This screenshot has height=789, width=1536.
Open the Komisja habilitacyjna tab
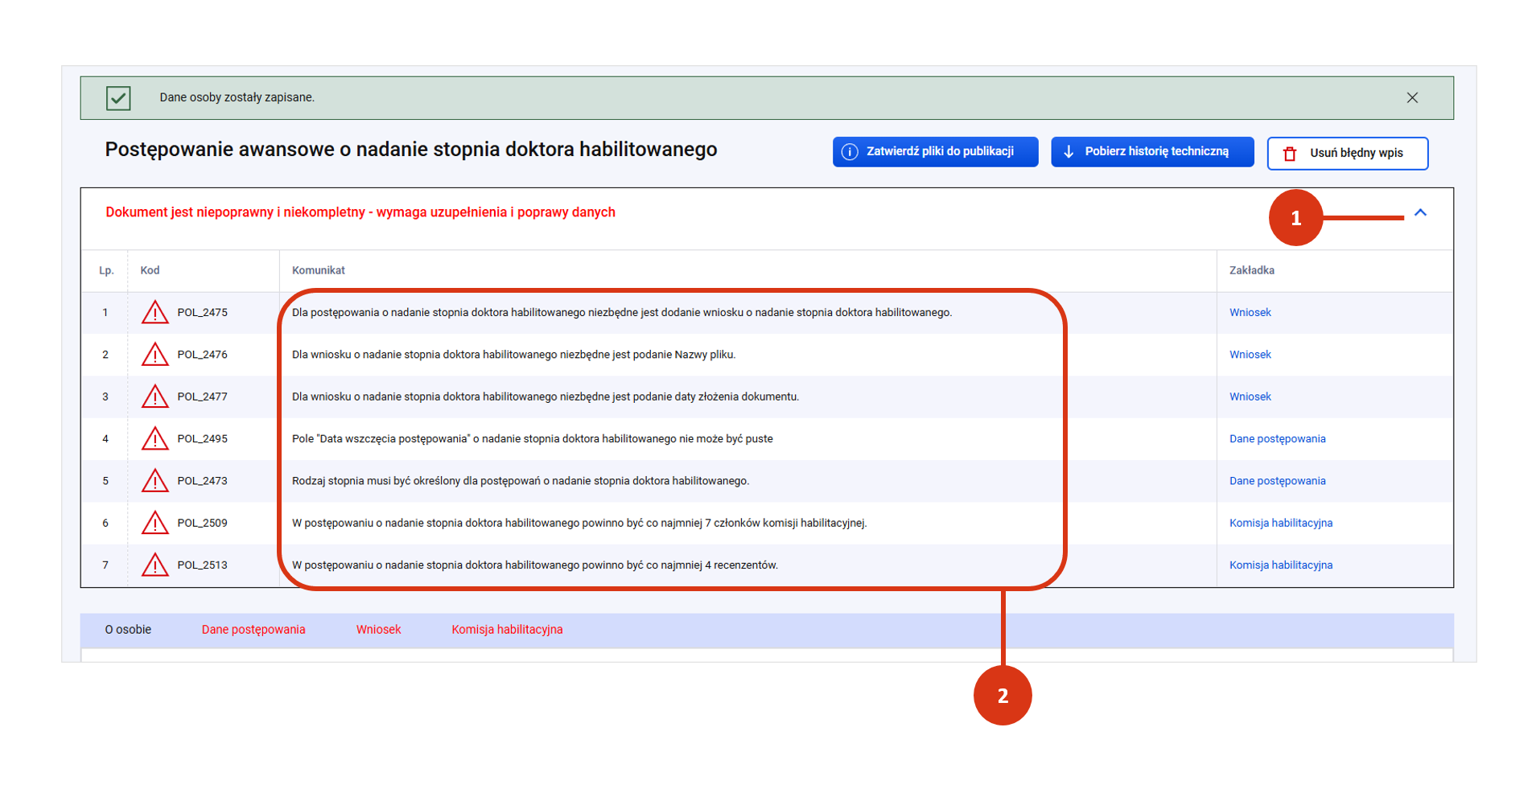pyautogui.click(x=507, y=630)
